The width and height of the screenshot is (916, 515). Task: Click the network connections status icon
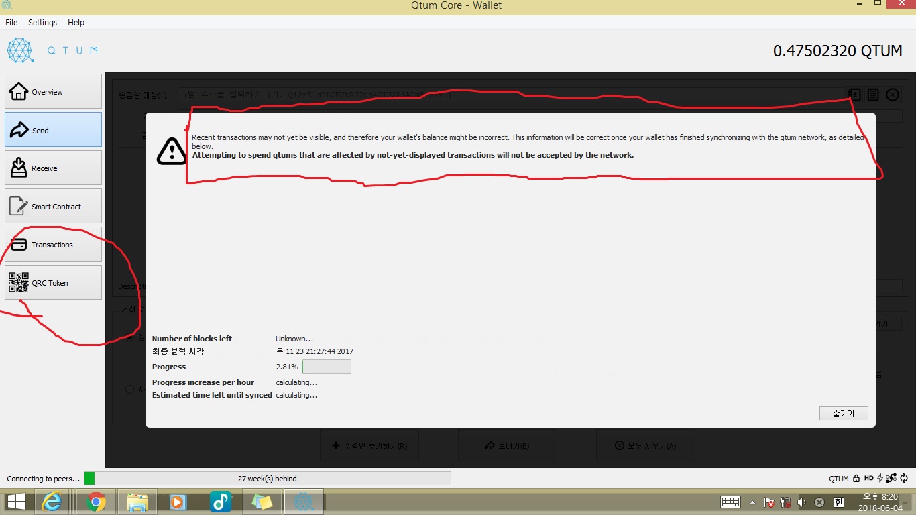point(891,479)
